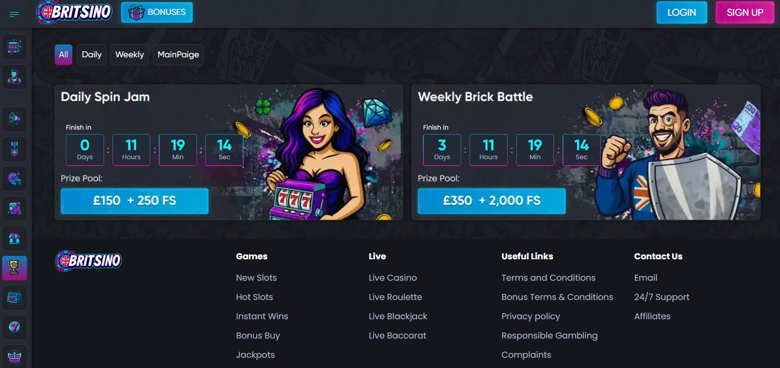Viewport: 780px width, 368px height.
Task: Click the lucky seven sidebar icon
Action: pos(15,328)
